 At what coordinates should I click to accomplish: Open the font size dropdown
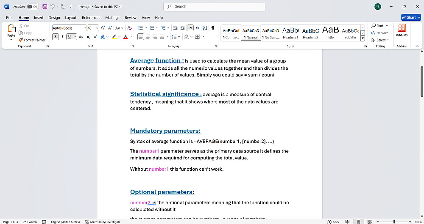click(97, 28)
